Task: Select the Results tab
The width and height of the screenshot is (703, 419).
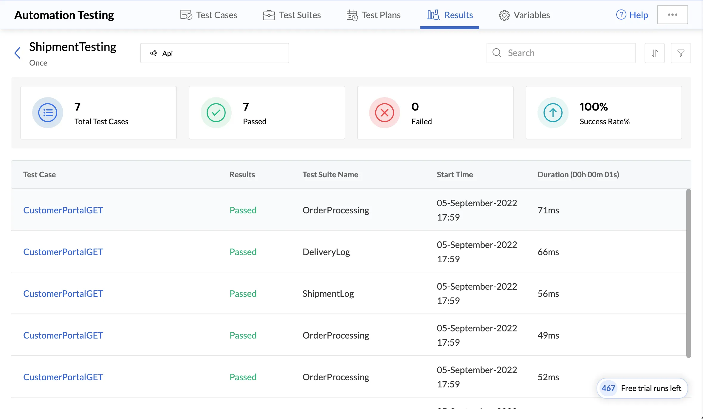Action: [450, 15]
